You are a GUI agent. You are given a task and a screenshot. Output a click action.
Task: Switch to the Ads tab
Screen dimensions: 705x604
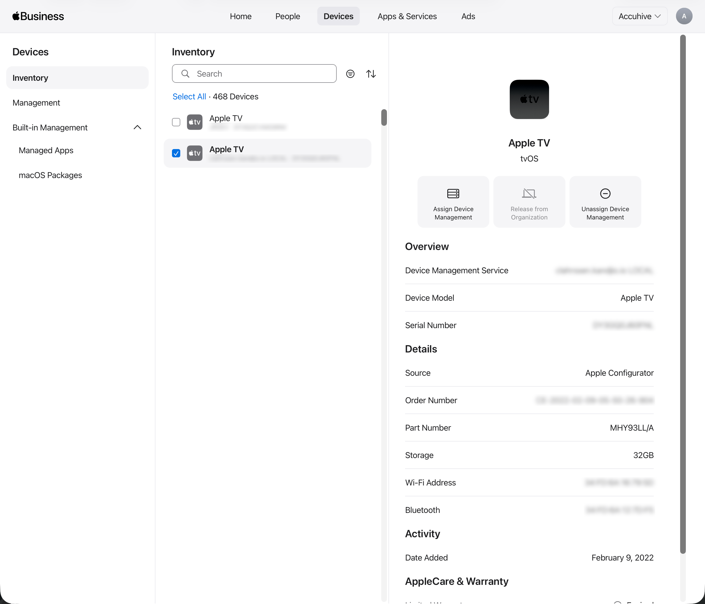click(x=468, y=16)
